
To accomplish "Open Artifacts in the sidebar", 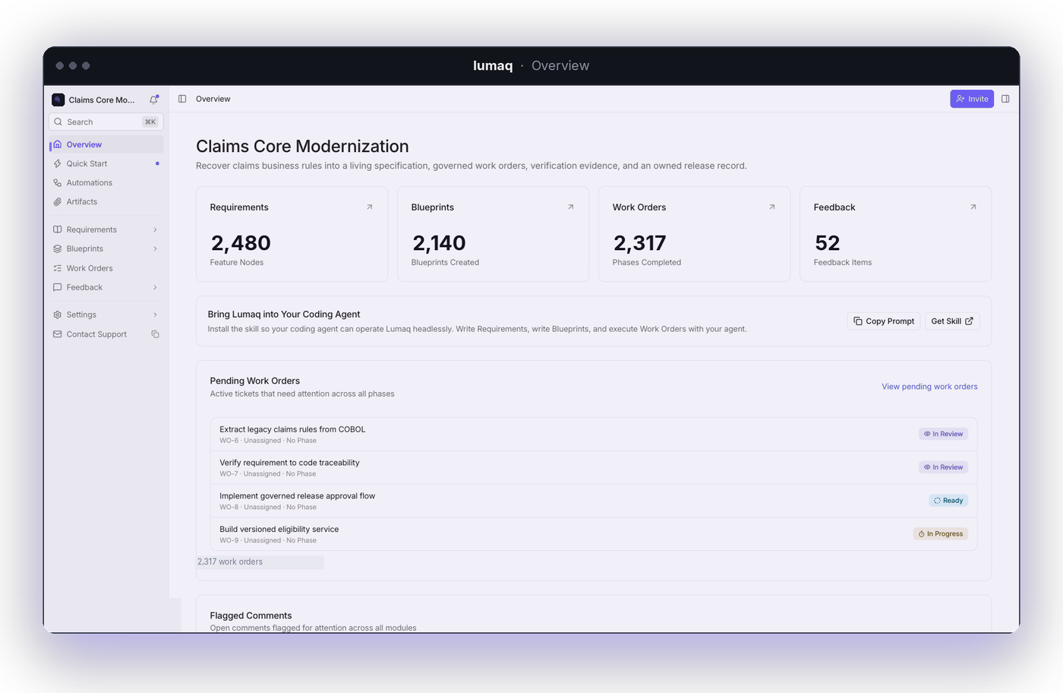I will (106, 201).
